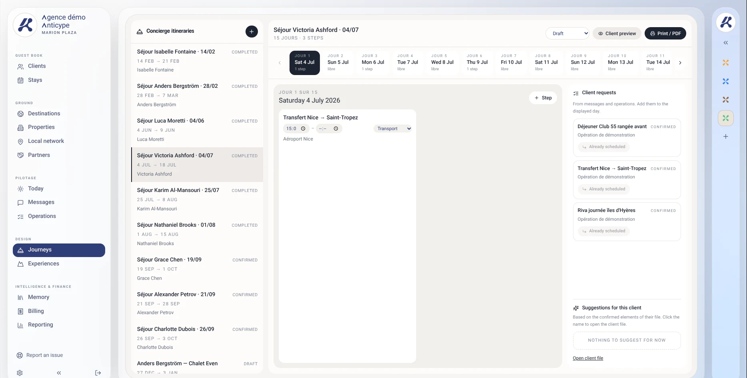Click the Transfert Nice → Saint-Tropez step title

pos(320,118)
